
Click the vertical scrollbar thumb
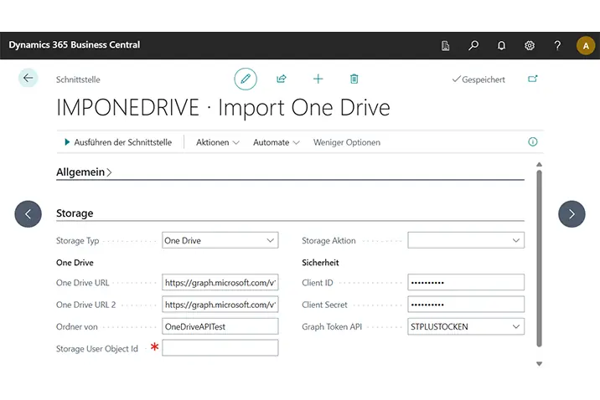[x=539, y=259]
